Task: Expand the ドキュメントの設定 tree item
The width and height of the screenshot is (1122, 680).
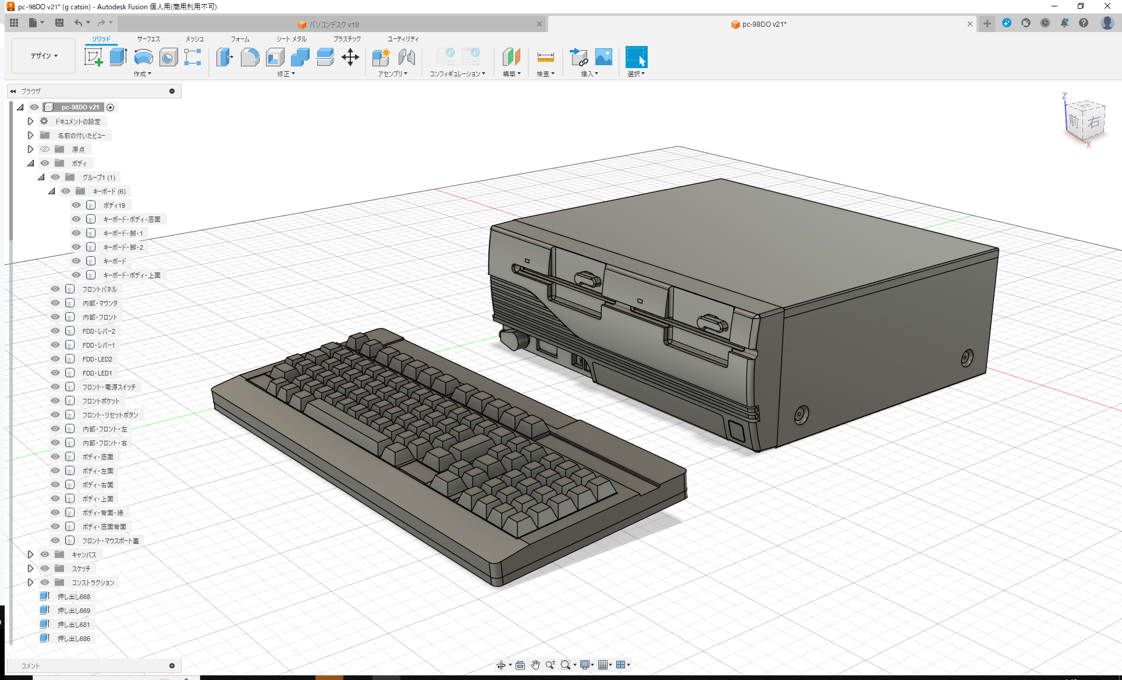Action: [30, 121]
